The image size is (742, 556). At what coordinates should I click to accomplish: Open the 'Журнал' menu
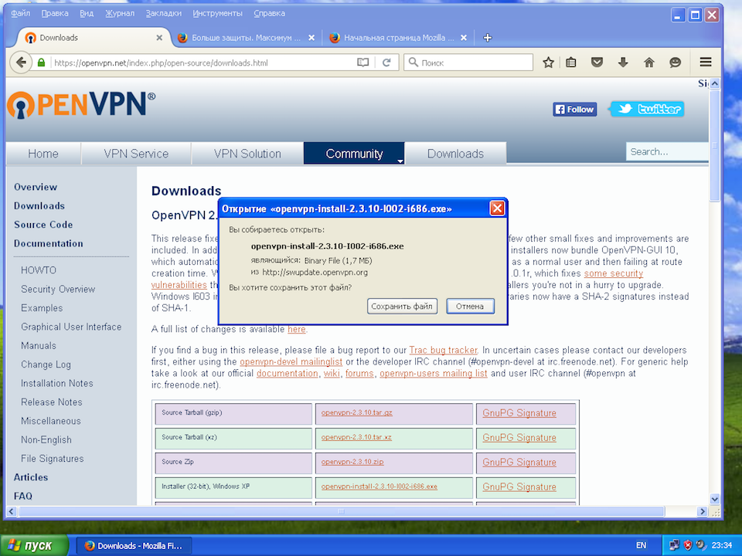pyautogui.click(x=120, y=13)
